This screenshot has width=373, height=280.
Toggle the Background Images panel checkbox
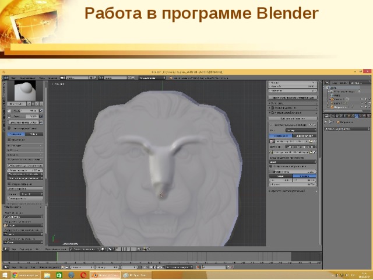coord(273,113)
